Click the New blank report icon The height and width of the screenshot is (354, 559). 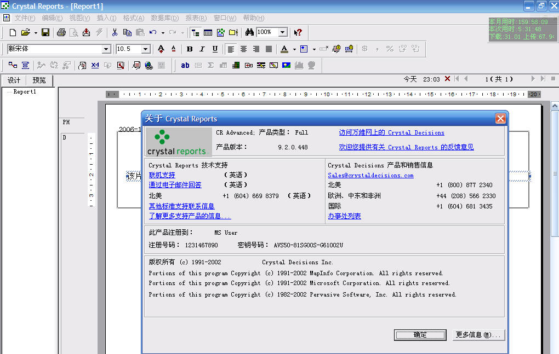coord(13,33)
